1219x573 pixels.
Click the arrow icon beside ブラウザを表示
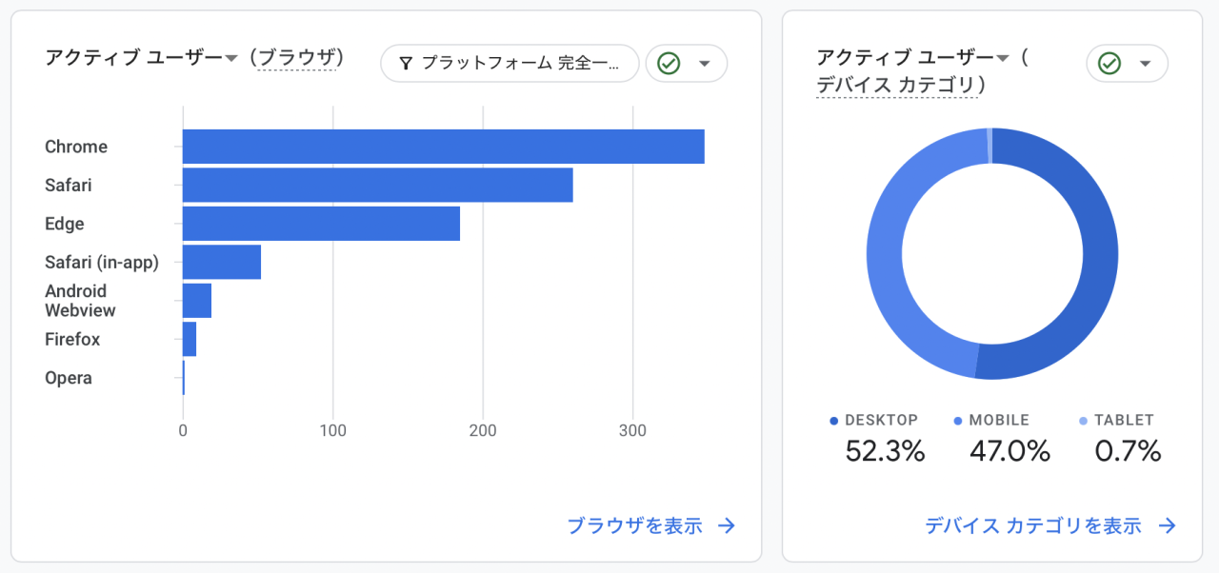[727, 525]
